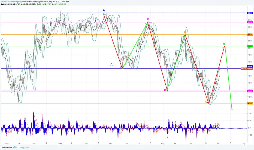254x150 pixels.
Task: Select the orange C label at late-May peak
Action: (x=185, y=32)
